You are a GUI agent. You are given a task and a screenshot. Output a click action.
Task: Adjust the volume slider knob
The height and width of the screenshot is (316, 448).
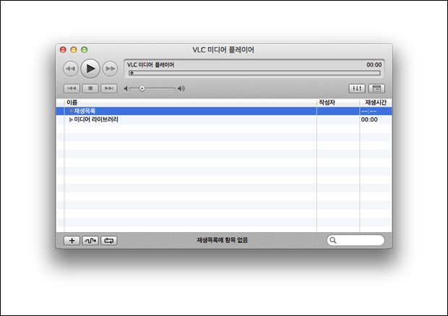(142, 89)
